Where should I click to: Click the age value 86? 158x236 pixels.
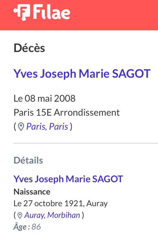tap(36, 227)
